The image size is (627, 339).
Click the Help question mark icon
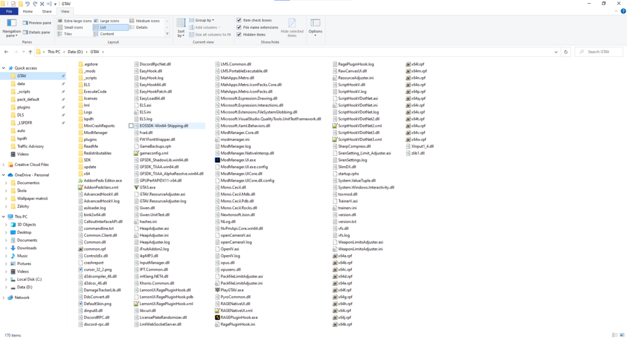(x=623, y=11)
